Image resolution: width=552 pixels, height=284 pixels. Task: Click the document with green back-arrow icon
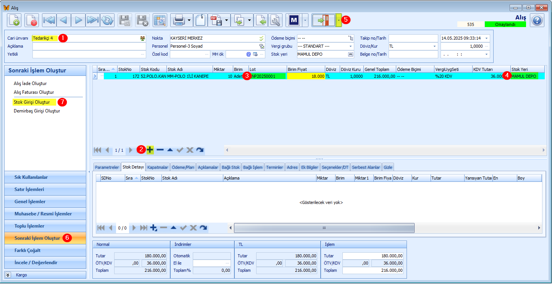(261, 20)
